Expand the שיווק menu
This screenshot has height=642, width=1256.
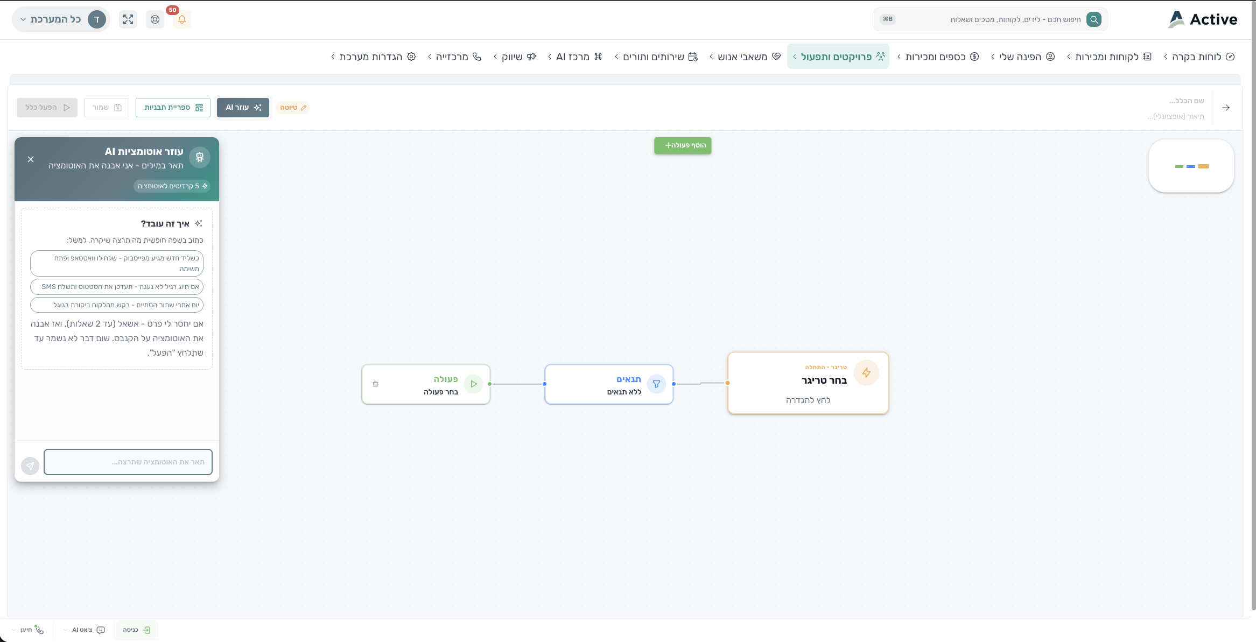(515, 57)
